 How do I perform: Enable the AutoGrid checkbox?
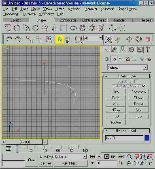pyautogui.click(x=136, y=81)
